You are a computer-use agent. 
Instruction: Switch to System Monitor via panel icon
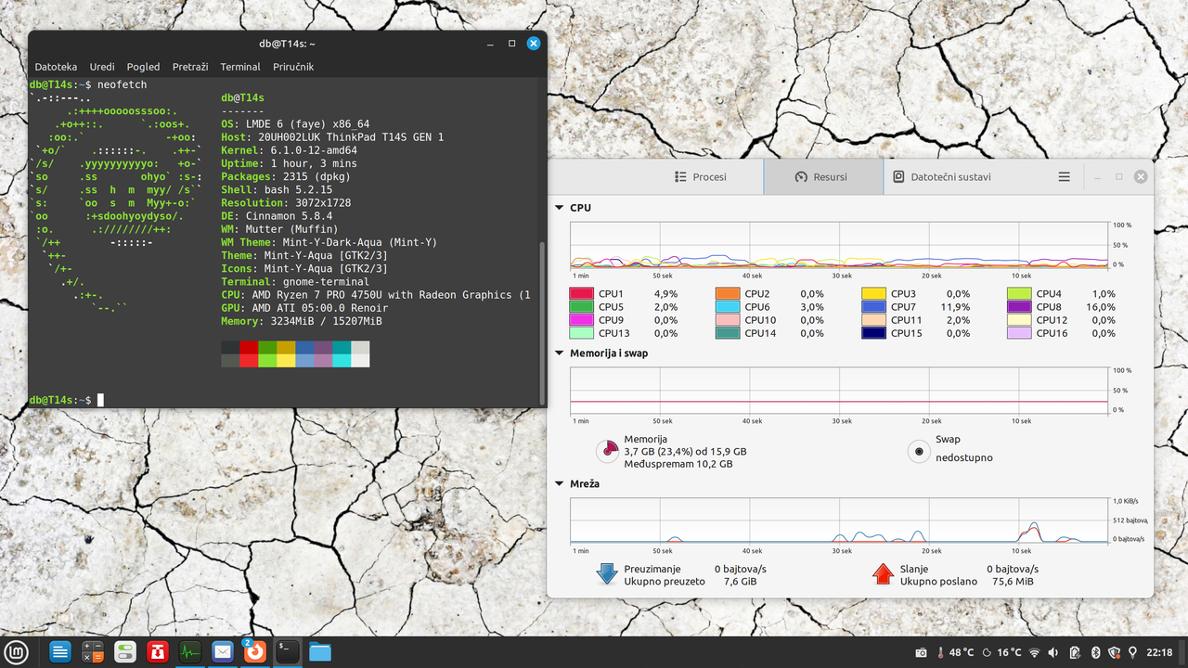(190, 652)
